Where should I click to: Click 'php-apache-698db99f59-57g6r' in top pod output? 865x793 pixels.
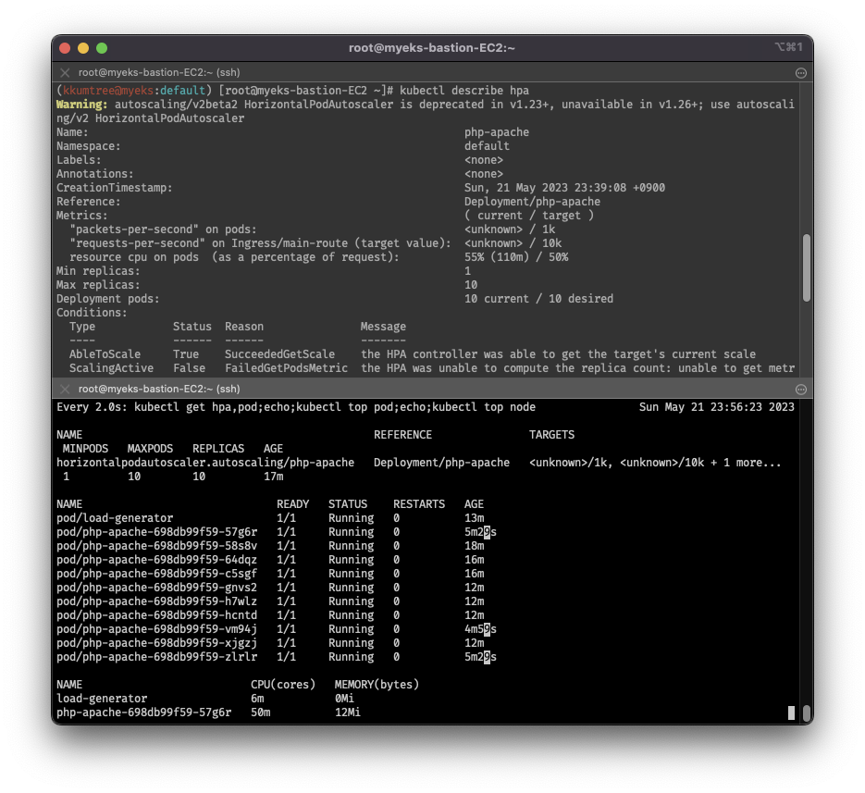[x=144, y=712]
